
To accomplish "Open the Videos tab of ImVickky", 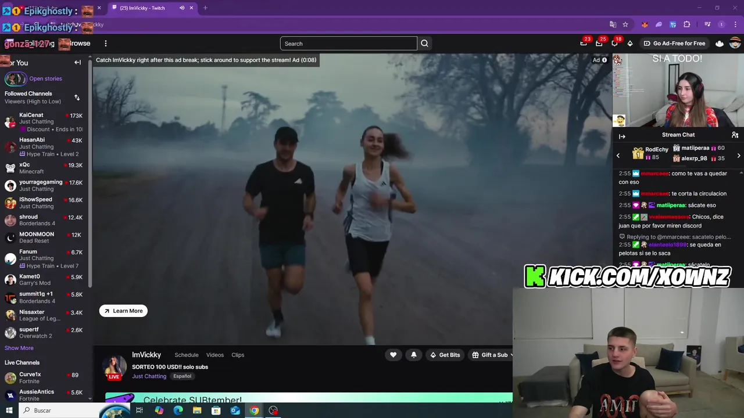I will click(x=214, y=355).
